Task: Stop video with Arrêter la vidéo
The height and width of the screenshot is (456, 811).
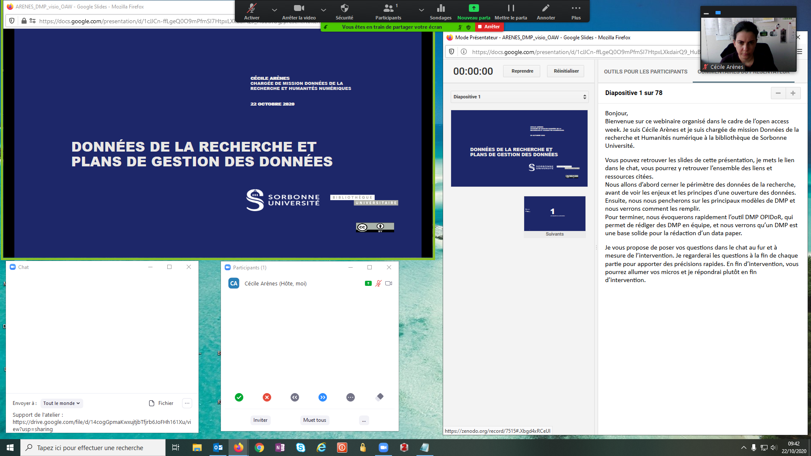Action: tap(299, 11)
